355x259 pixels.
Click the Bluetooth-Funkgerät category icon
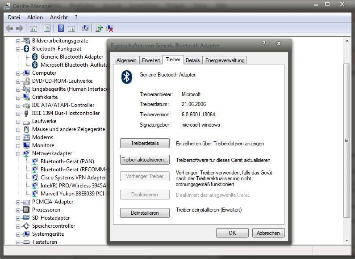[26, 48]
